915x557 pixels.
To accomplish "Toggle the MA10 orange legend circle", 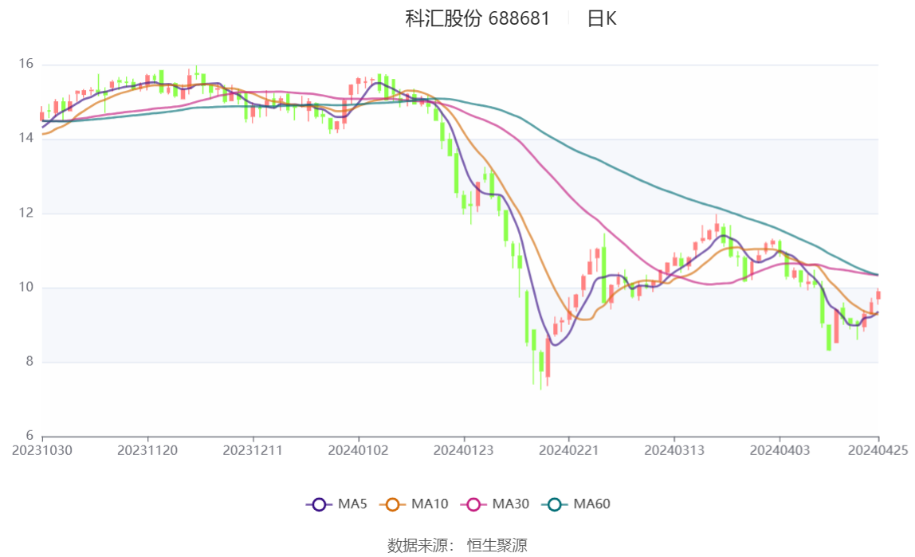I will click(392, 504).
